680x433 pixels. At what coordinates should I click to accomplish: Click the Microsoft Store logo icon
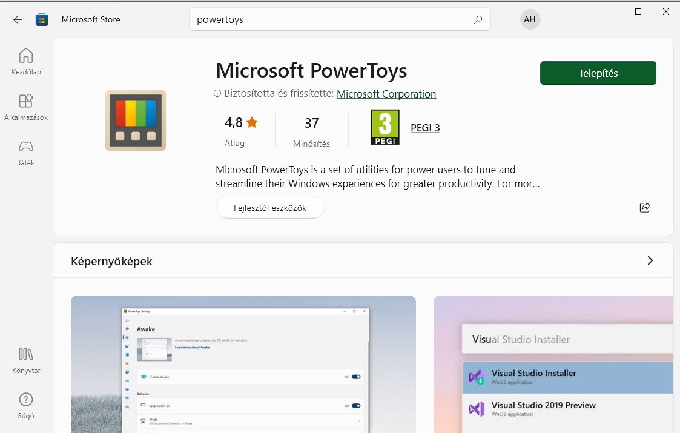click(x=42, y=19)
